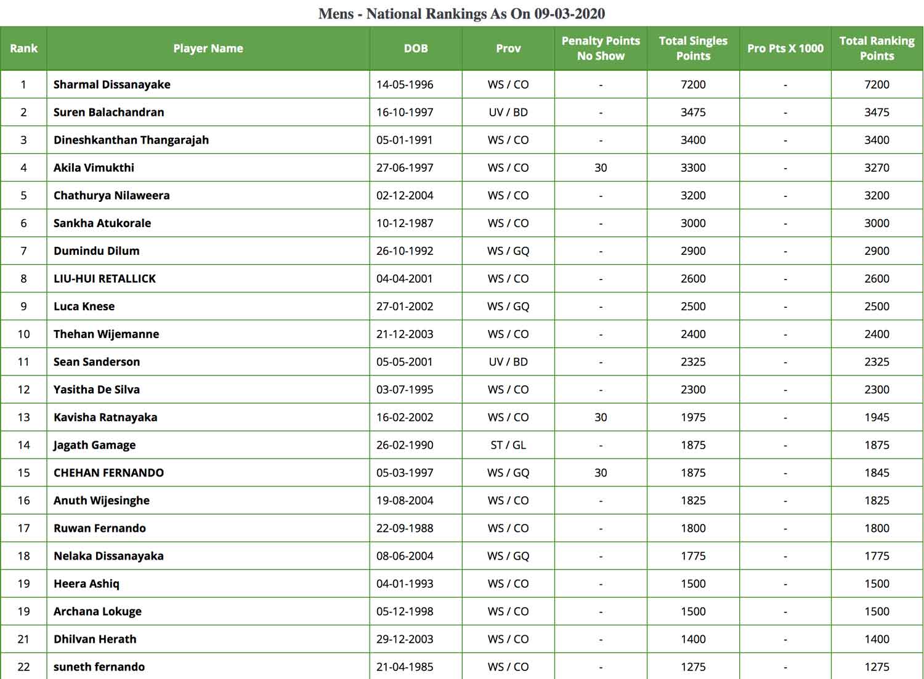Image resolution: width=924 pixels, height=679 pixels.
Task: Click the Penalty Points No Show header
Action: [x=601, y=48]
